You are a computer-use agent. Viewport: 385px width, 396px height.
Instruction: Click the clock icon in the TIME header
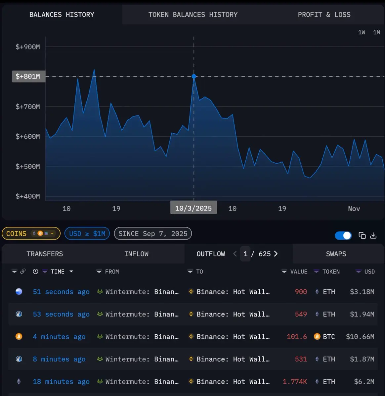click(36, 272)
